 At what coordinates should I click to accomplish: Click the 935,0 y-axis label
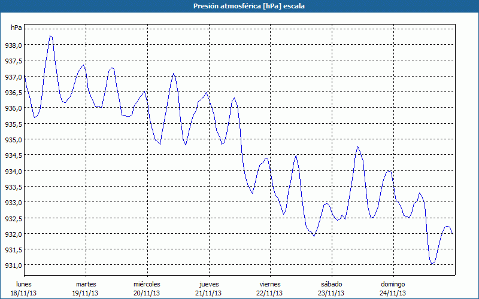(x=14, y=140)
